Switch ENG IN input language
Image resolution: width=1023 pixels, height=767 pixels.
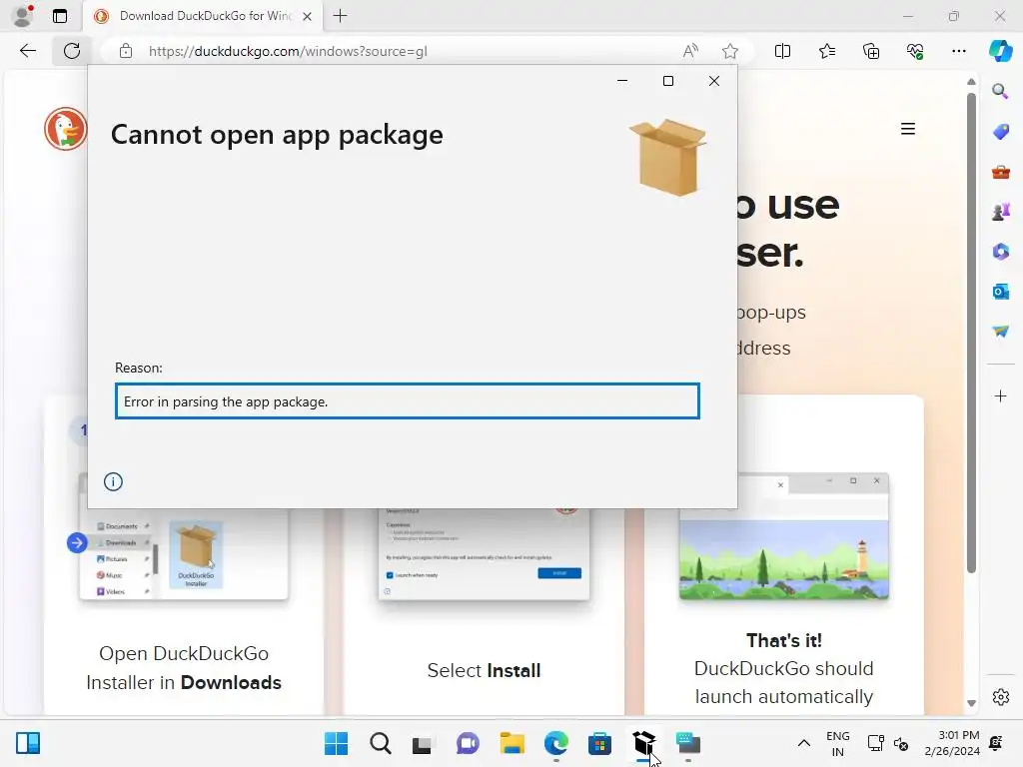[x=838, y=743]
